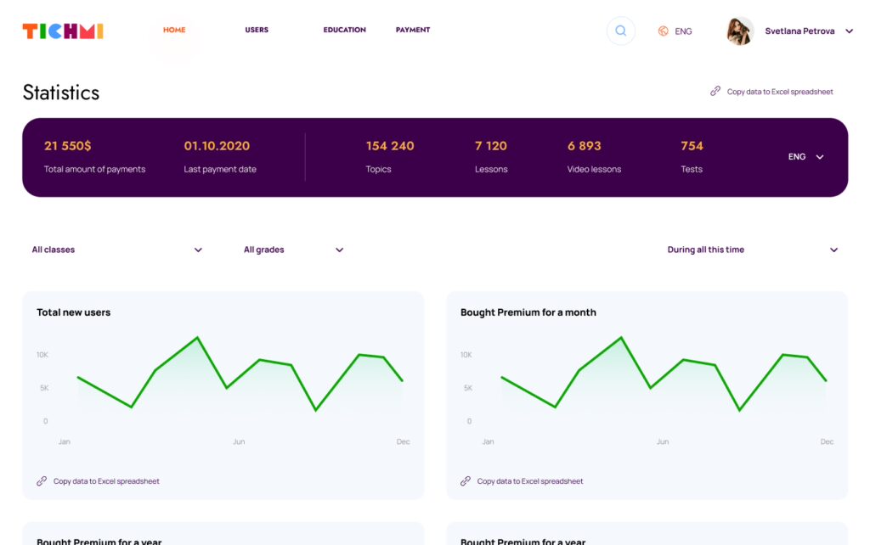Click the TICHMI logo
The width and height of the screenshot is (870, 545).
click(63, 31)
